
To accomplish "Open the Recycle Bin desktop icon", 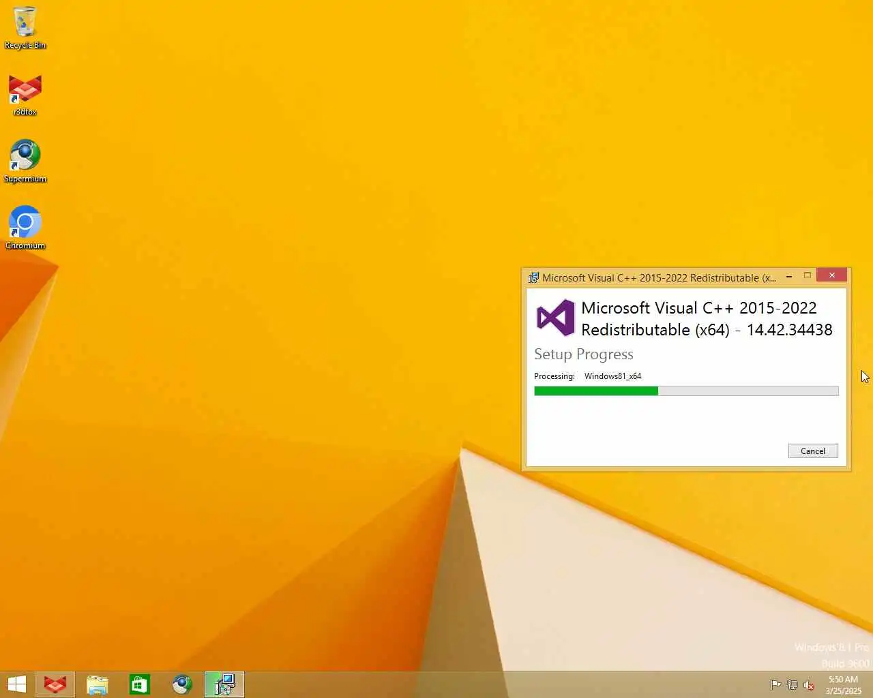I will coord(25,29).
